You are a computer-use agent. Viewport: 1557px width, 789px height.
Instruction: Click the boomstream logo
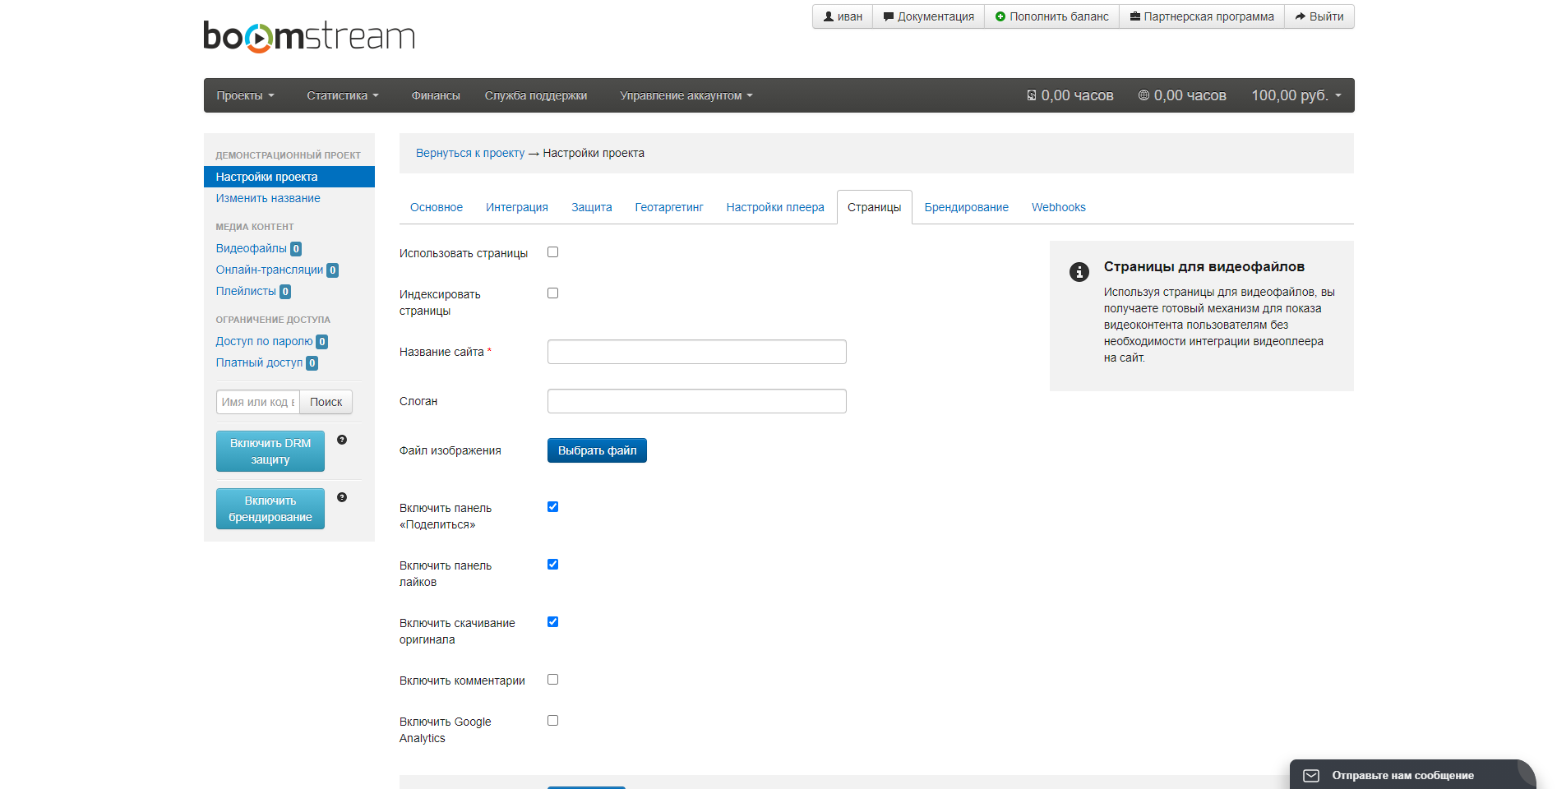309,37
